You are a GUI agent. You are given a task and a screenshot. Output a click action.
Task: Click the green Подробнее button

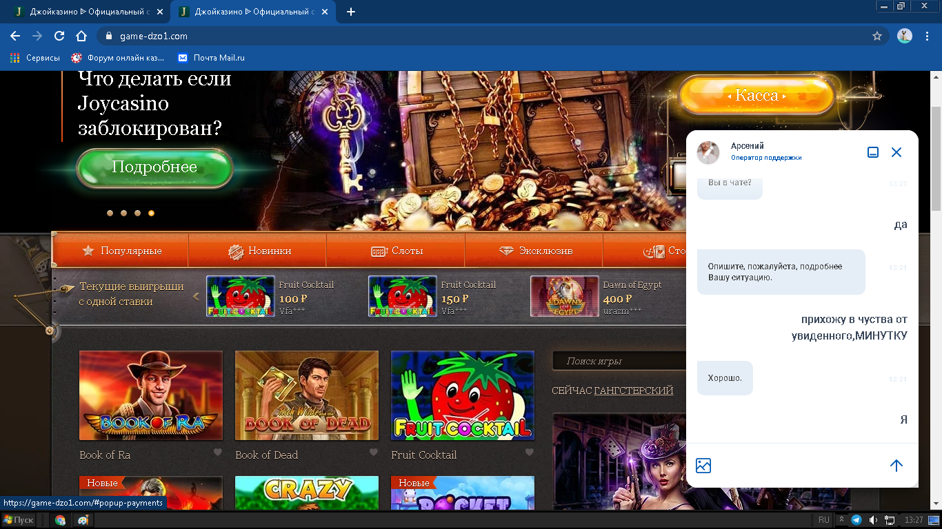point(154,167)
